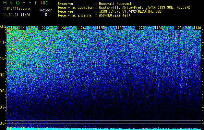The height and width of the screenshot is (130, 204).
Task: Click the 1121 time marker
Action: pos(22,28)
